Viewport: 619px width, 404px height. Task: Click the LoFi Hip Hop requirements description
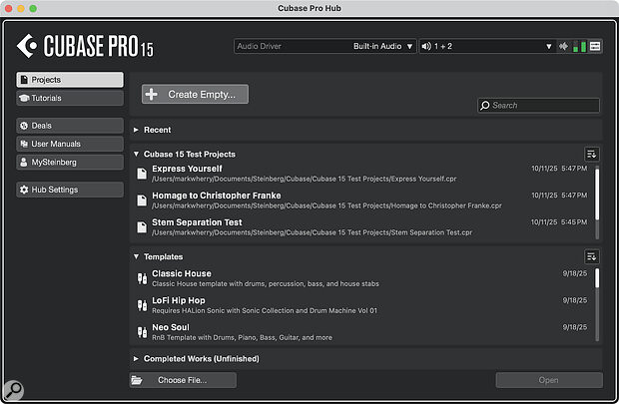pyautogui.click(x=265, y=311)
